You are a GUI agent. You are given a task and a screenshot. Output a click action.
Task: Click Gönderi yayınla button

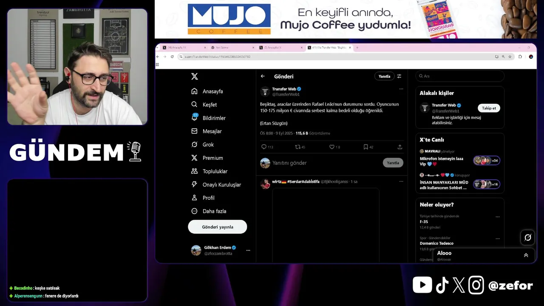tap(218, 227)
